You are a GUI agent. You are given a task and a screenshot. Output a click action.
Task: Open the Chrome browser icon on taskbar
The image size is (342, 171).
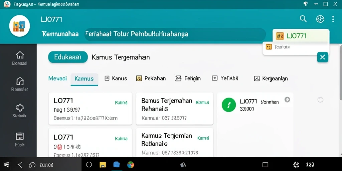coord(131,165)
